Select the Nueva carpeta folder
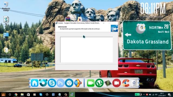Image resolution: width=173 pixels, height=97 pixels. pyautogui.click(x=6, y=51)
